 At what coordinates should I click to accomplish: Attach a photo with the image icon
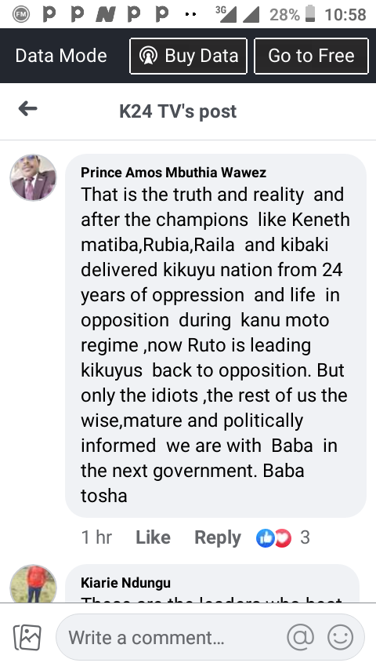[x=27, y=637]
